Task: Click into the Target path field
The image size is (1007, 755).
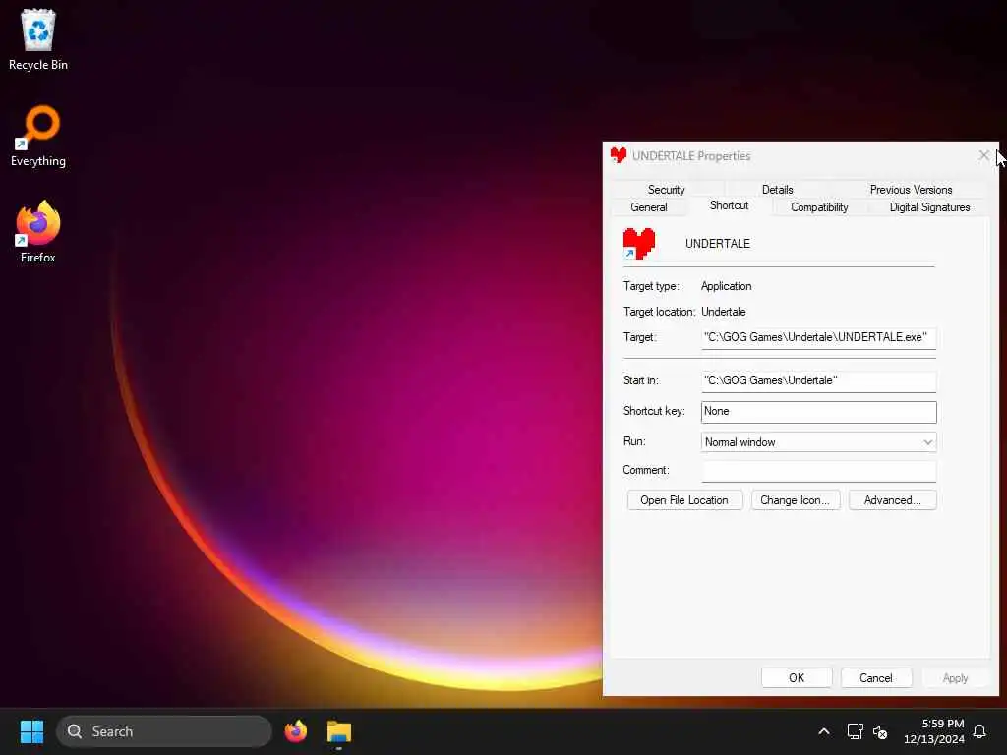Action: coord(818,338)
